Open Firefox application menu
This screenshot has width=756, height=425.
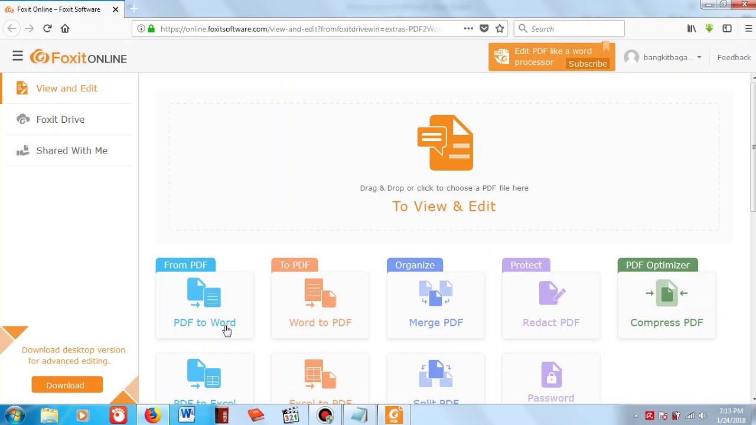tap(748, 28)
